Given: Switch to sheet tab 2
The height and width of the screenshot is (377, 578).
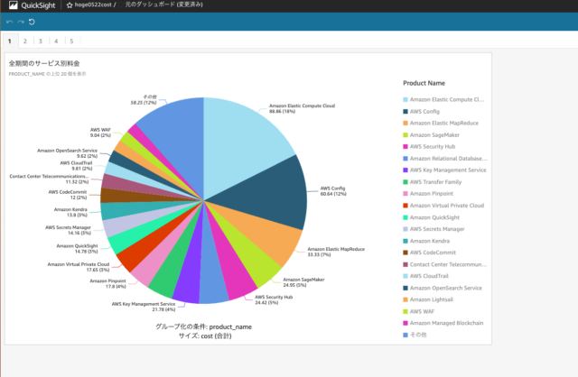Looking at the screenshot, I should point(25,41).
